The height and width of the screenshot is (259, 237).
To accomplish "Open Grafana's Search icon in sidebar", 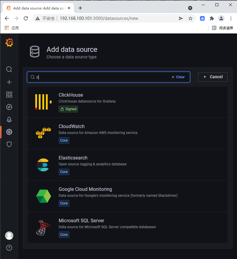I will click(9, 69).
